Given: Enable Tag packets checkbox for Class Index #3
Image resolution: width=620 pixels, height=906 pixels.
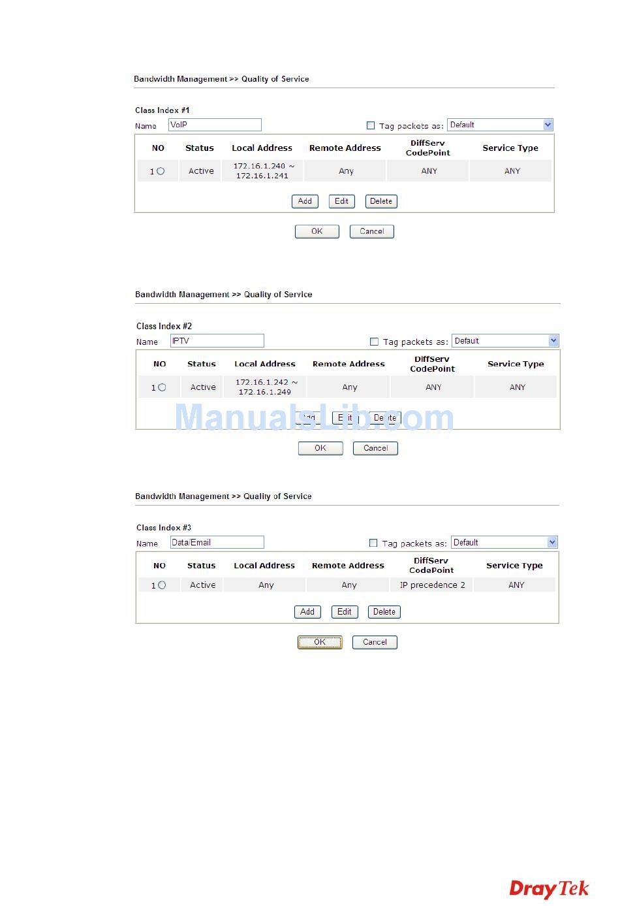Looking at the screenshot, I should pyautogui.click(x=373, y=543).
